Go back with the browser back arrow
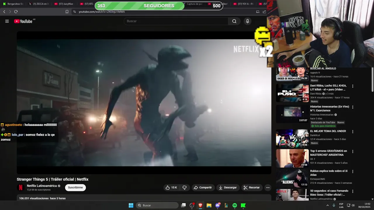374x210 pixels. (4, 12)
